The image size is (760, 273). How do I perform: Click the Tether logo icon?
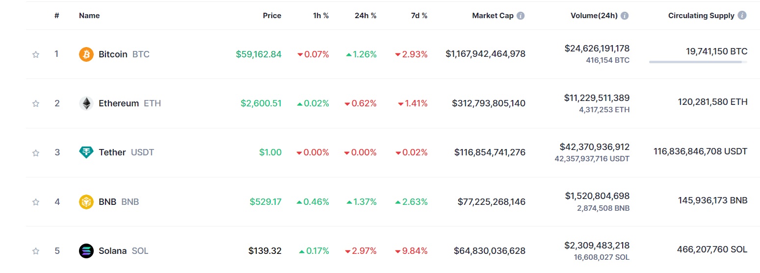point(86,152)
